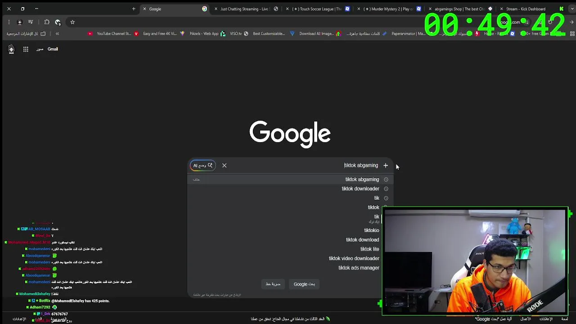The width and height of the screenshot is (576, 324).
Task: Switch to Touch Soccer League tab
Action: 317,9
